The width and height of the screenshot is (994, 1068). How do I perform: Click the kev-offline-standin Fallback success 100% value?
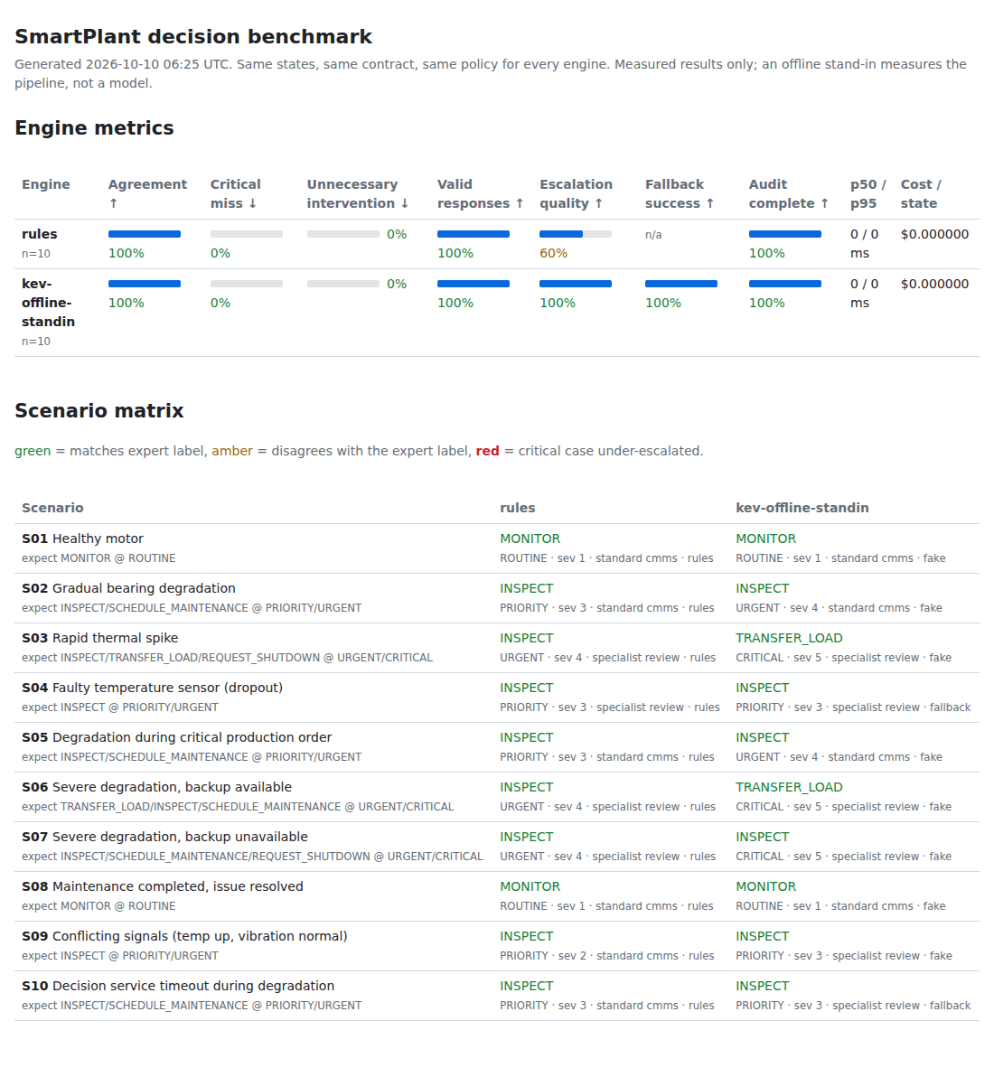(x=663, y=303)
